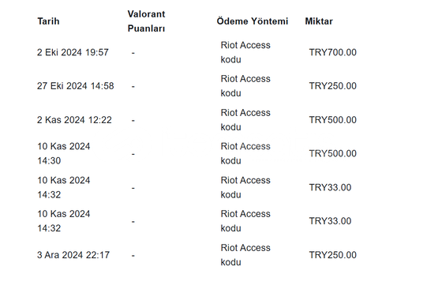Image resolution: width=438 pixels, height=289 pixels.
Task: Click the first TRY33.00 amount
Action: (x=330, y=187)
